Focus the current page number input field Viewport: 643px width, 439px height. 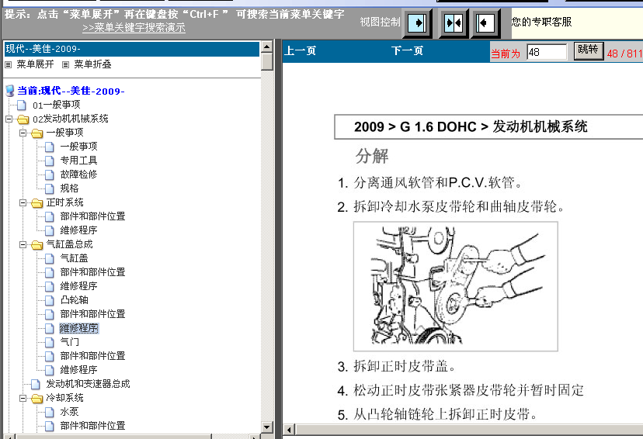547,52
